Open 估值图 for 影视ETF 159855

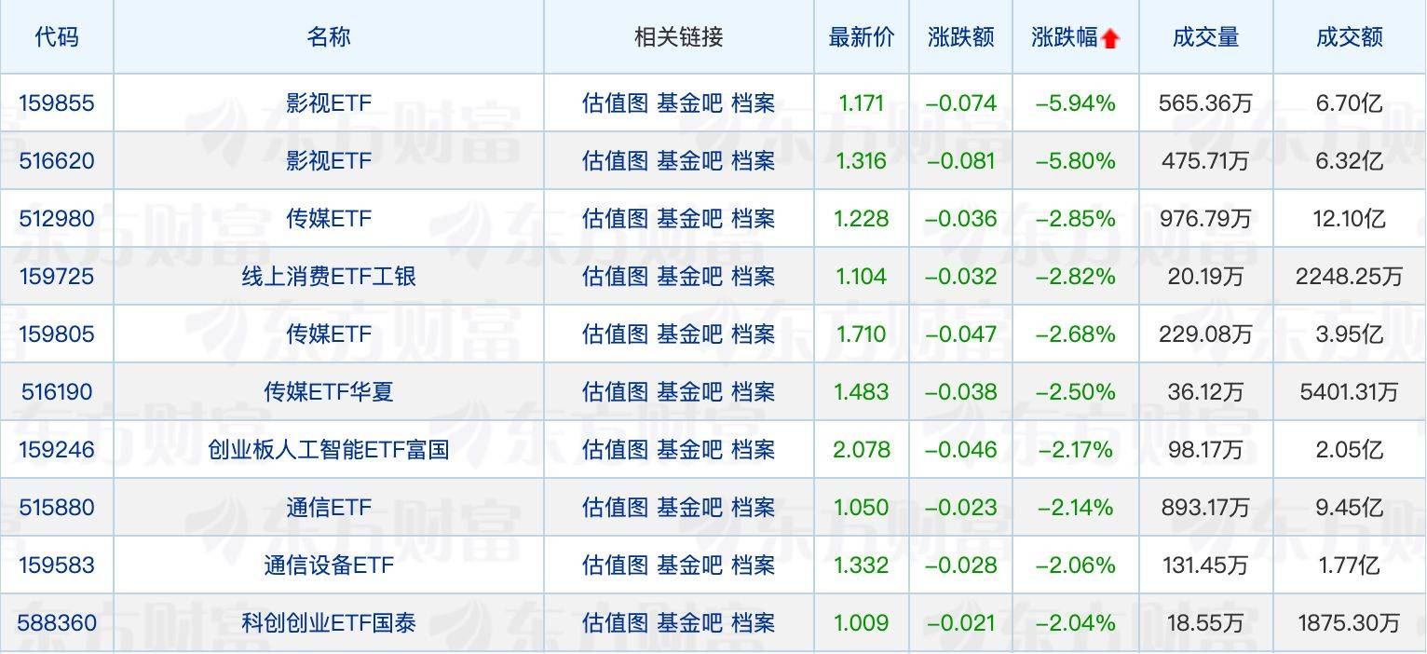click(615, 103)
